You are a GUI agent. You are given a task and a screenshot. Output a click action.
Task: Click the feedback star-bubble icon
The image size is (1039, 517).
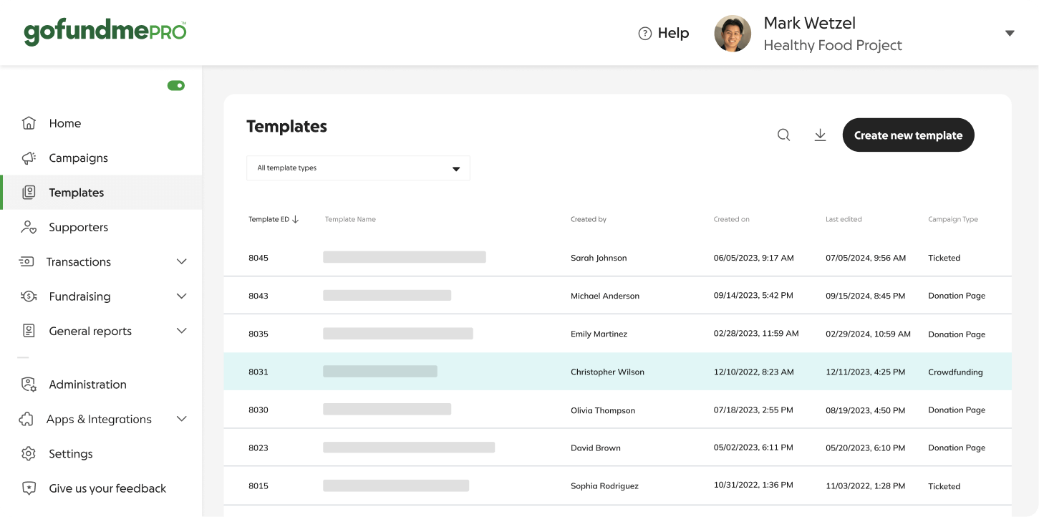coord(29,488)
